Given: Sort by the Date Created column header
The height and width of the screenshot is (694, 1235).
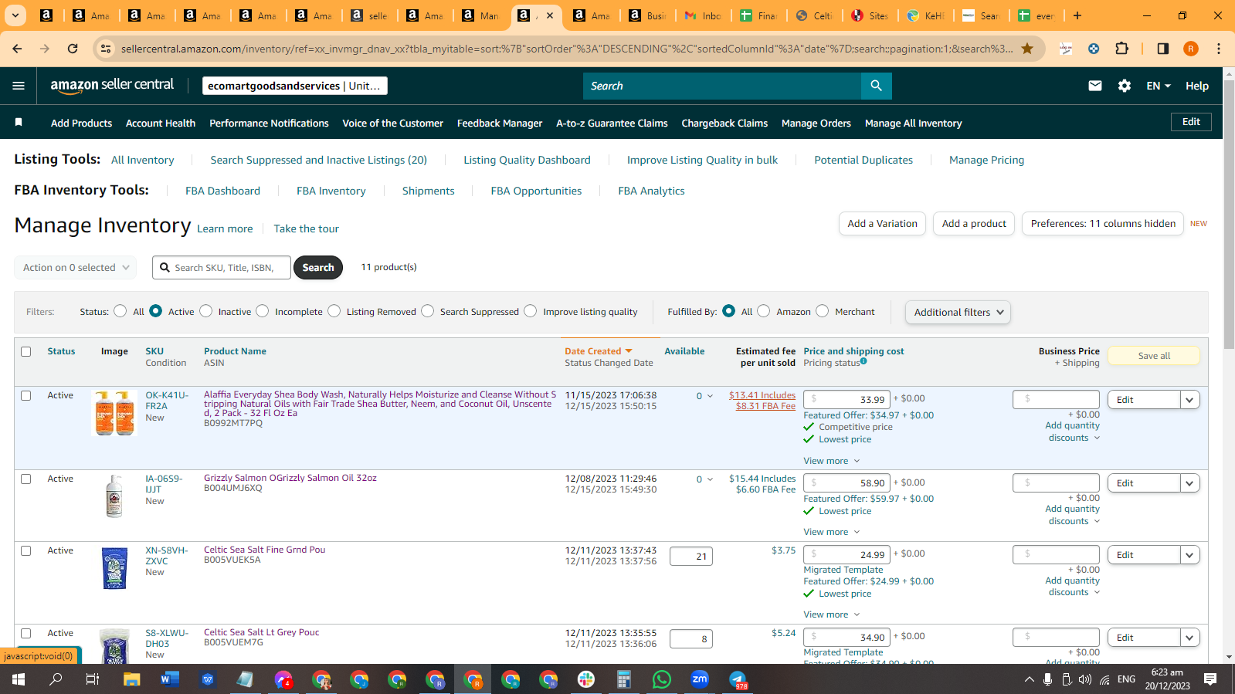Looking at the screenshot, I should point(599,351).
